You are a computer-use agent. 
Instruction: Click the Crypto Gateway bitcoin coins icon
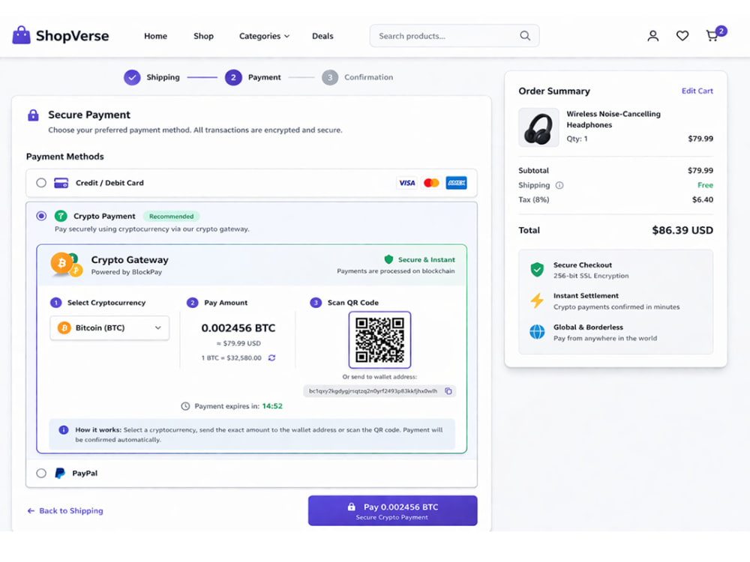66,265
